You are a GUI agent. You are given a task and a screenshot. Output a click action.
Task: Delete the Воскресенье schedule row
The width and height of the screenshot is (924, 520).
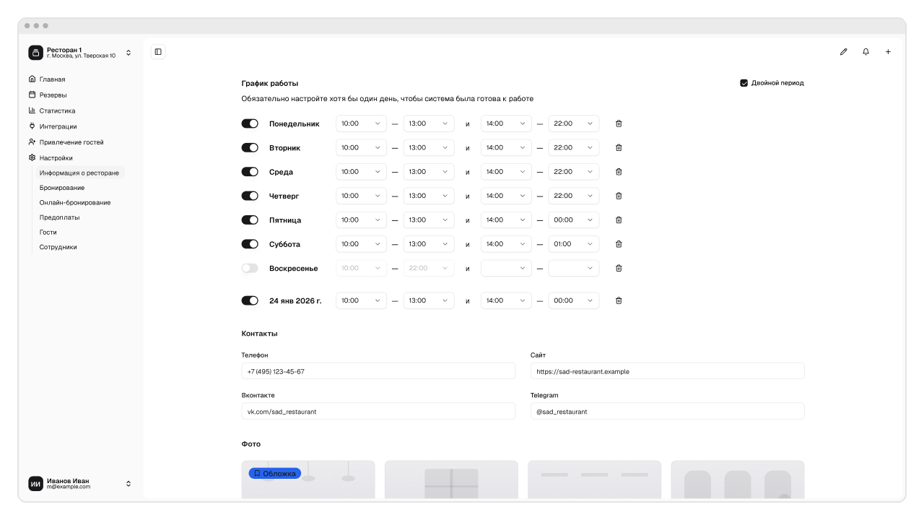click(619, 268)
